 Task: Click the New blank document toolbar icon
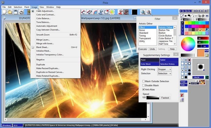pos(4,12)
